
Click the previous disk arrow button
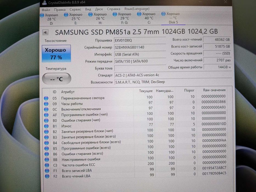pos(45,32)
